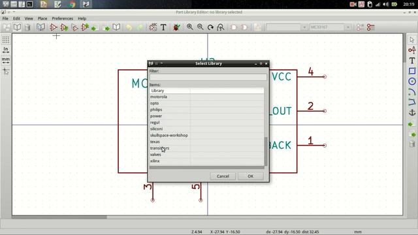Change the cursor shape toggle

(x=6, y=71)
